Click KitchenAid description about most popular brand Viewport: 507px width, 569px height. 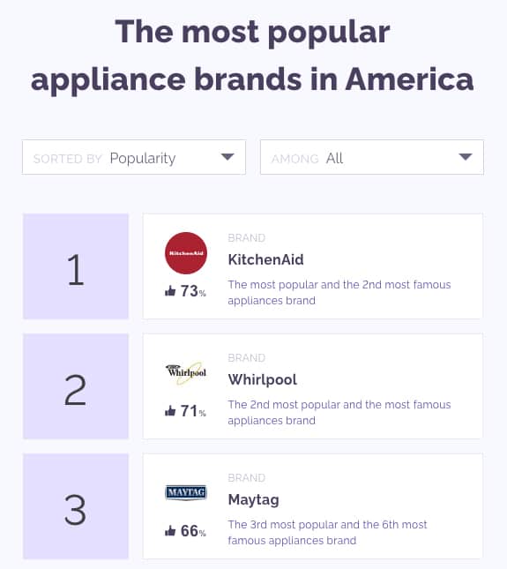click(339, 293)
